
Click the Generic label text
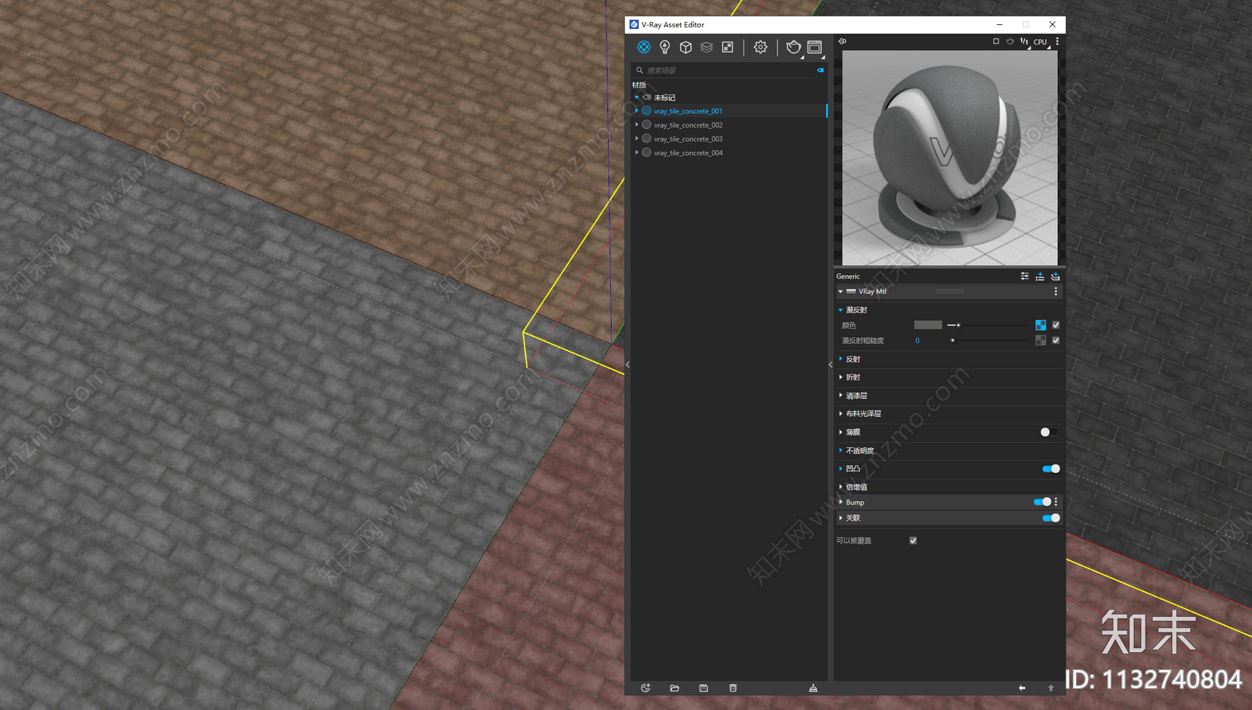point(847,276)
